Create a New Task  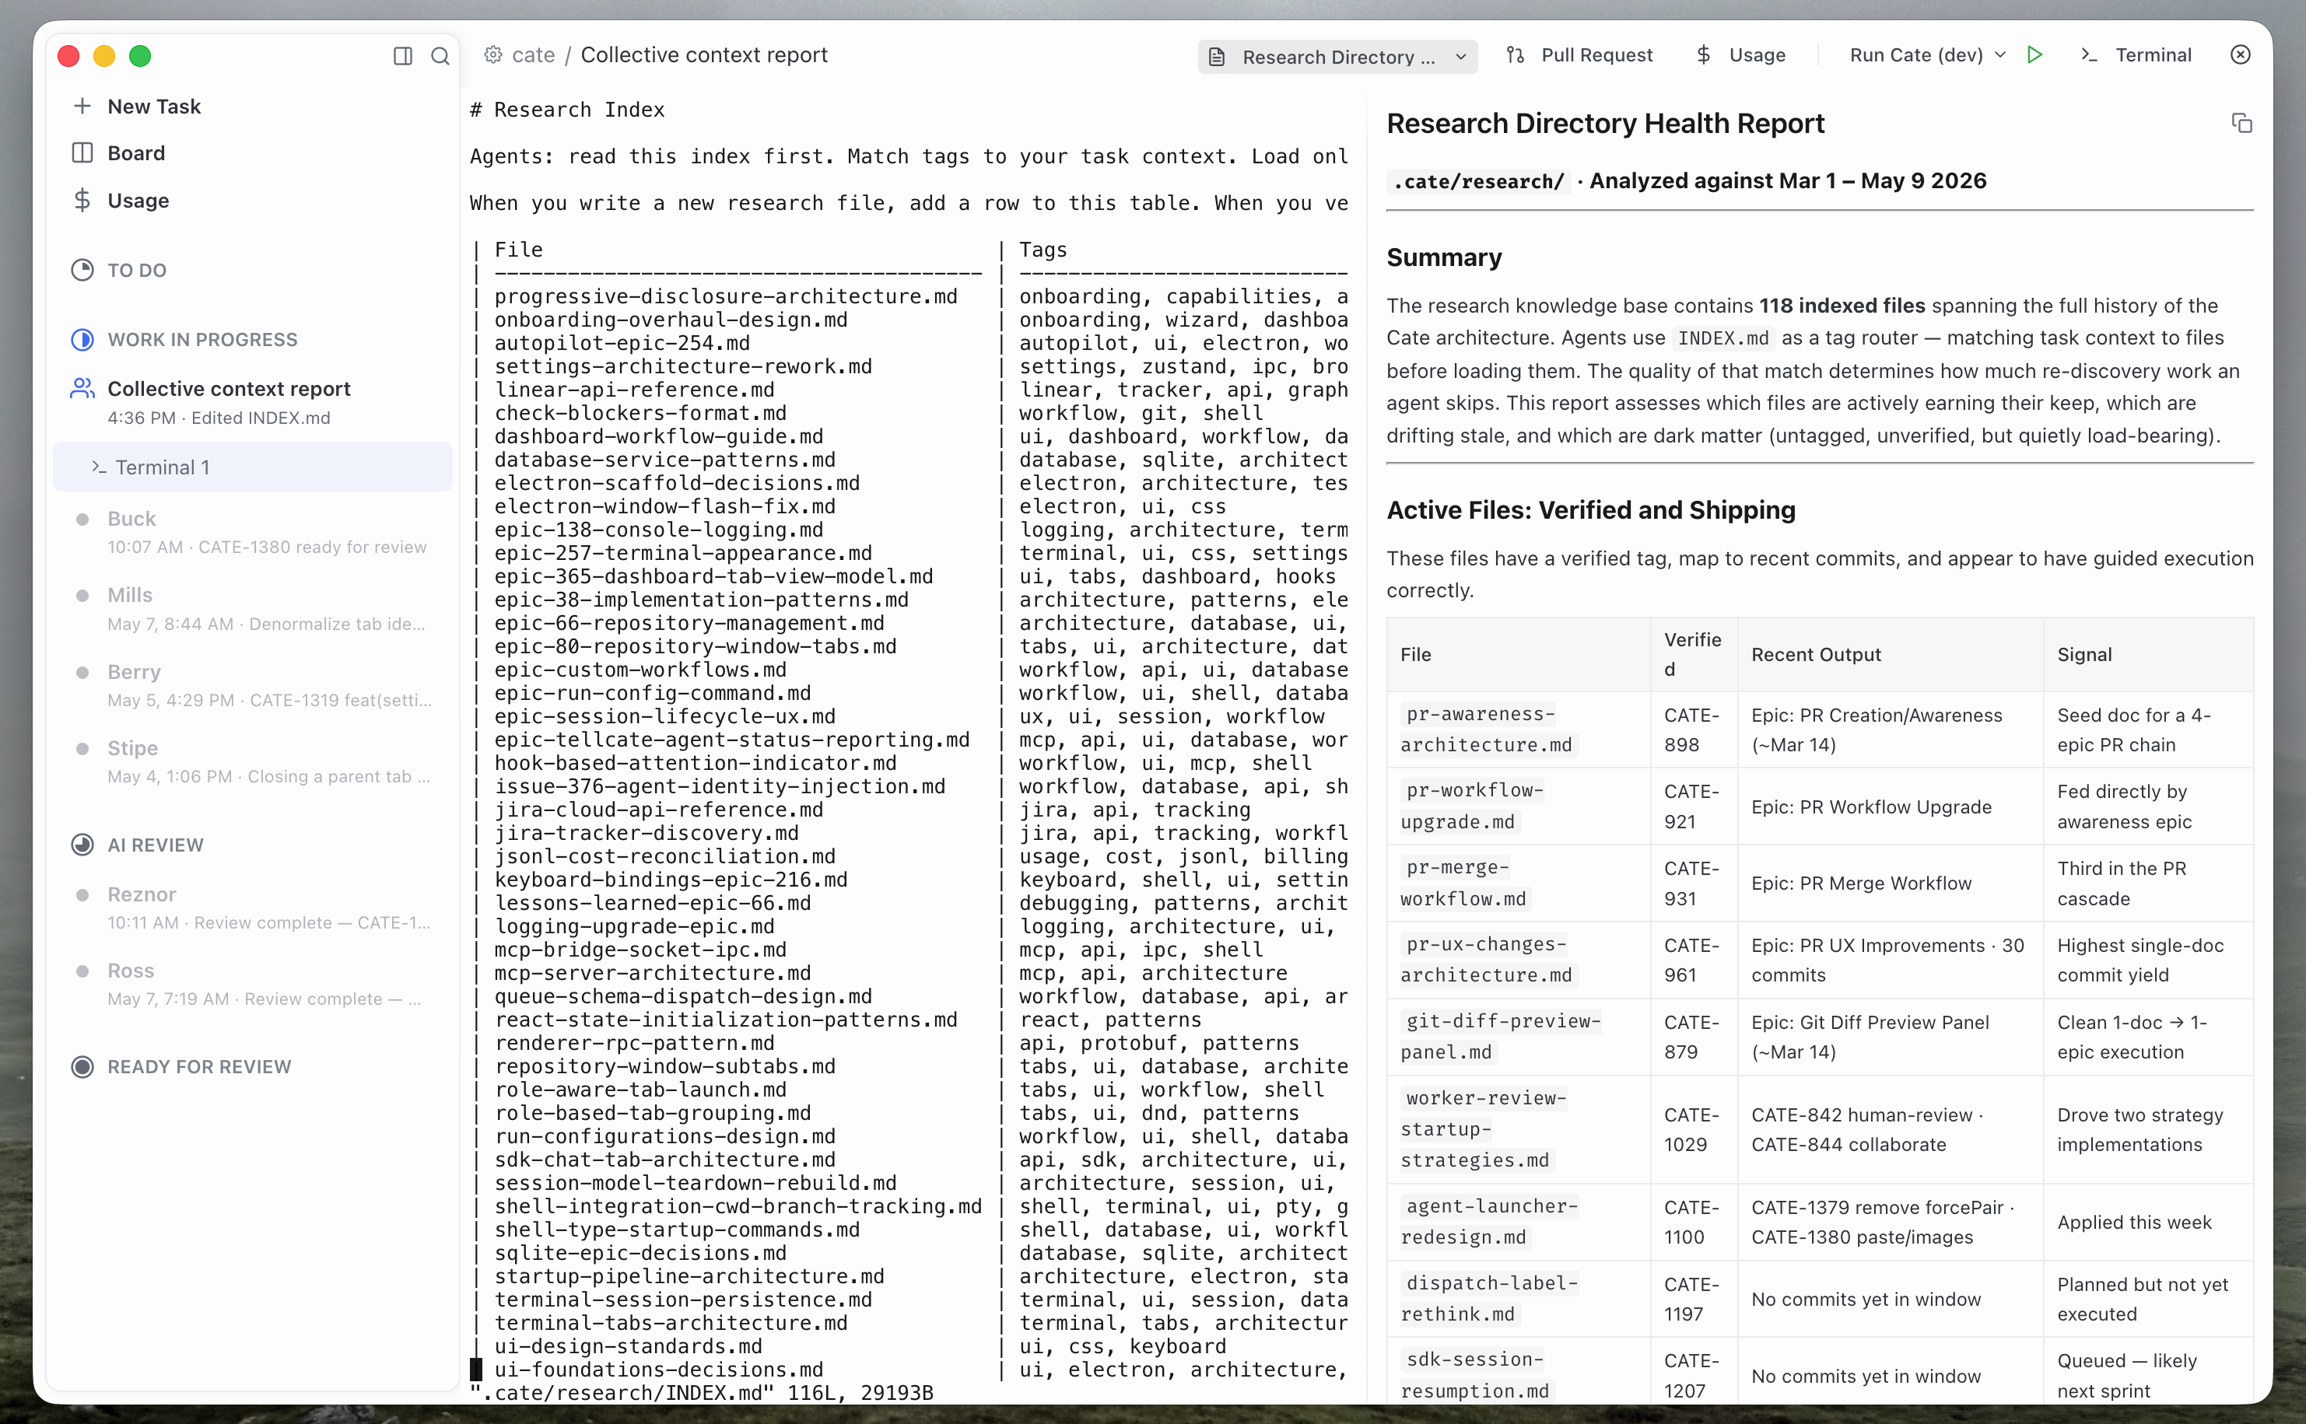tap(155, 107)
